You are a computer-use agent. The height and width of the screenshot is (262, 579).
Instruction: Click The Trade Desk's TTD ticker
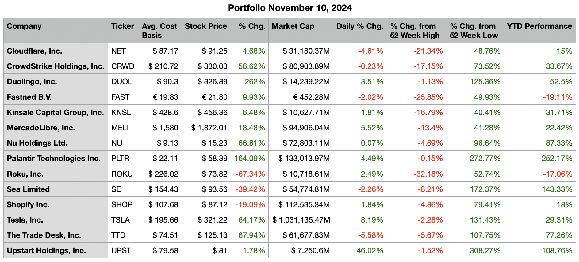[118, 235]
